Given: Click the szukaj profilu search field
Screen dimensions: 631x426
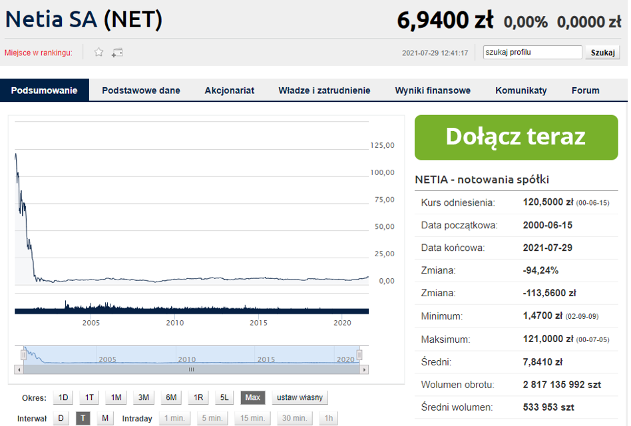Looking at the screenshot, I should click(x=532, y=53).
